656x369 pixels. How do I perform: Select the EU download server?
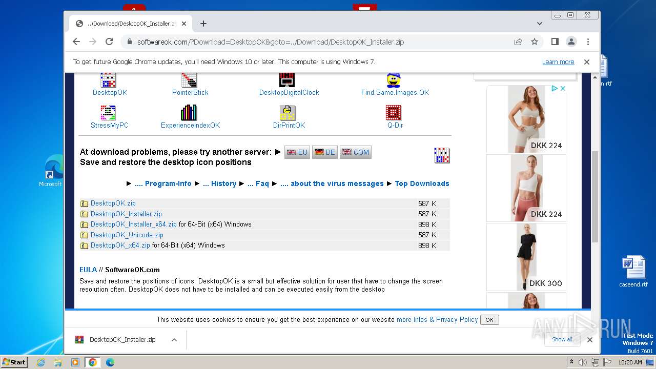pyautogui.click(x=297, y=152)
